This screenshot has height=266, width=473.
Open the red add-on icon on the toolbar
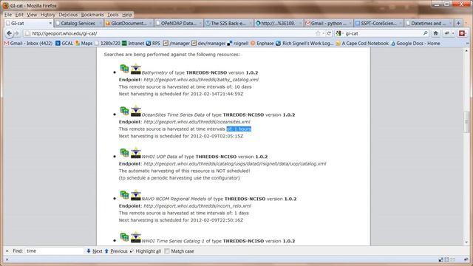462,33
